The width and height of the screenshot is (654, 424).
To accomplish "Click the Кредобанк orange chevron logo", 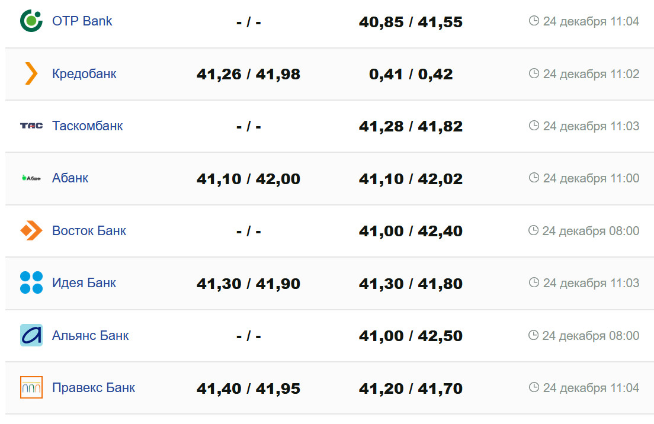I will tap(31, 73).
